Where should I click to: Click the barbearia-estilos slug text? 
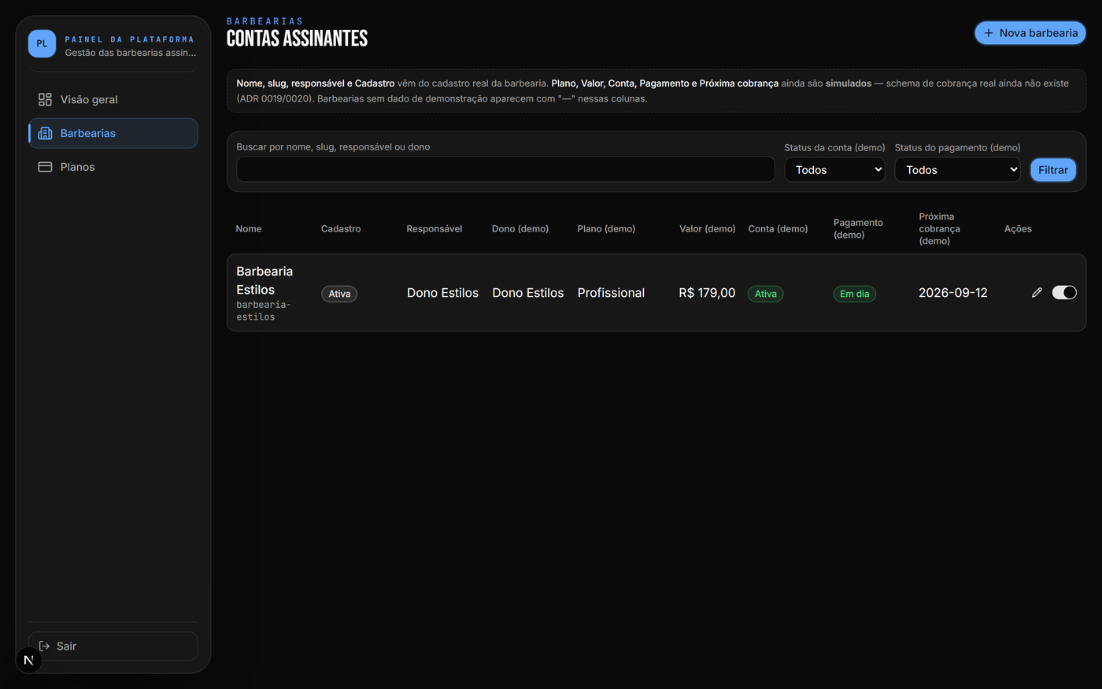pyautogui.click(x=264, y=310)
